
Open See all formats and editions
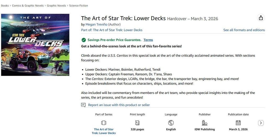[x=244, y=30]
